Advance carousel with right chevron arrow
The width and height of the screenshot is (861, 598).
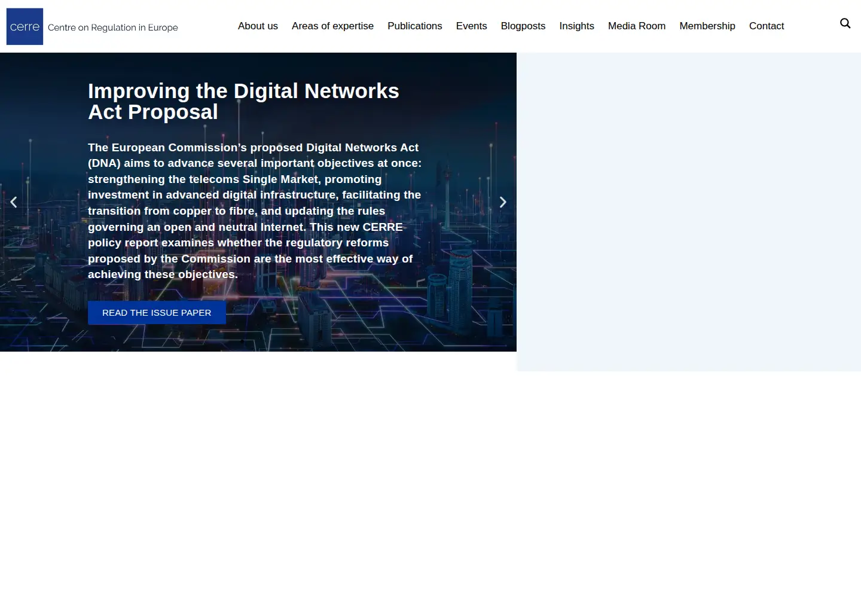point(503,202)
